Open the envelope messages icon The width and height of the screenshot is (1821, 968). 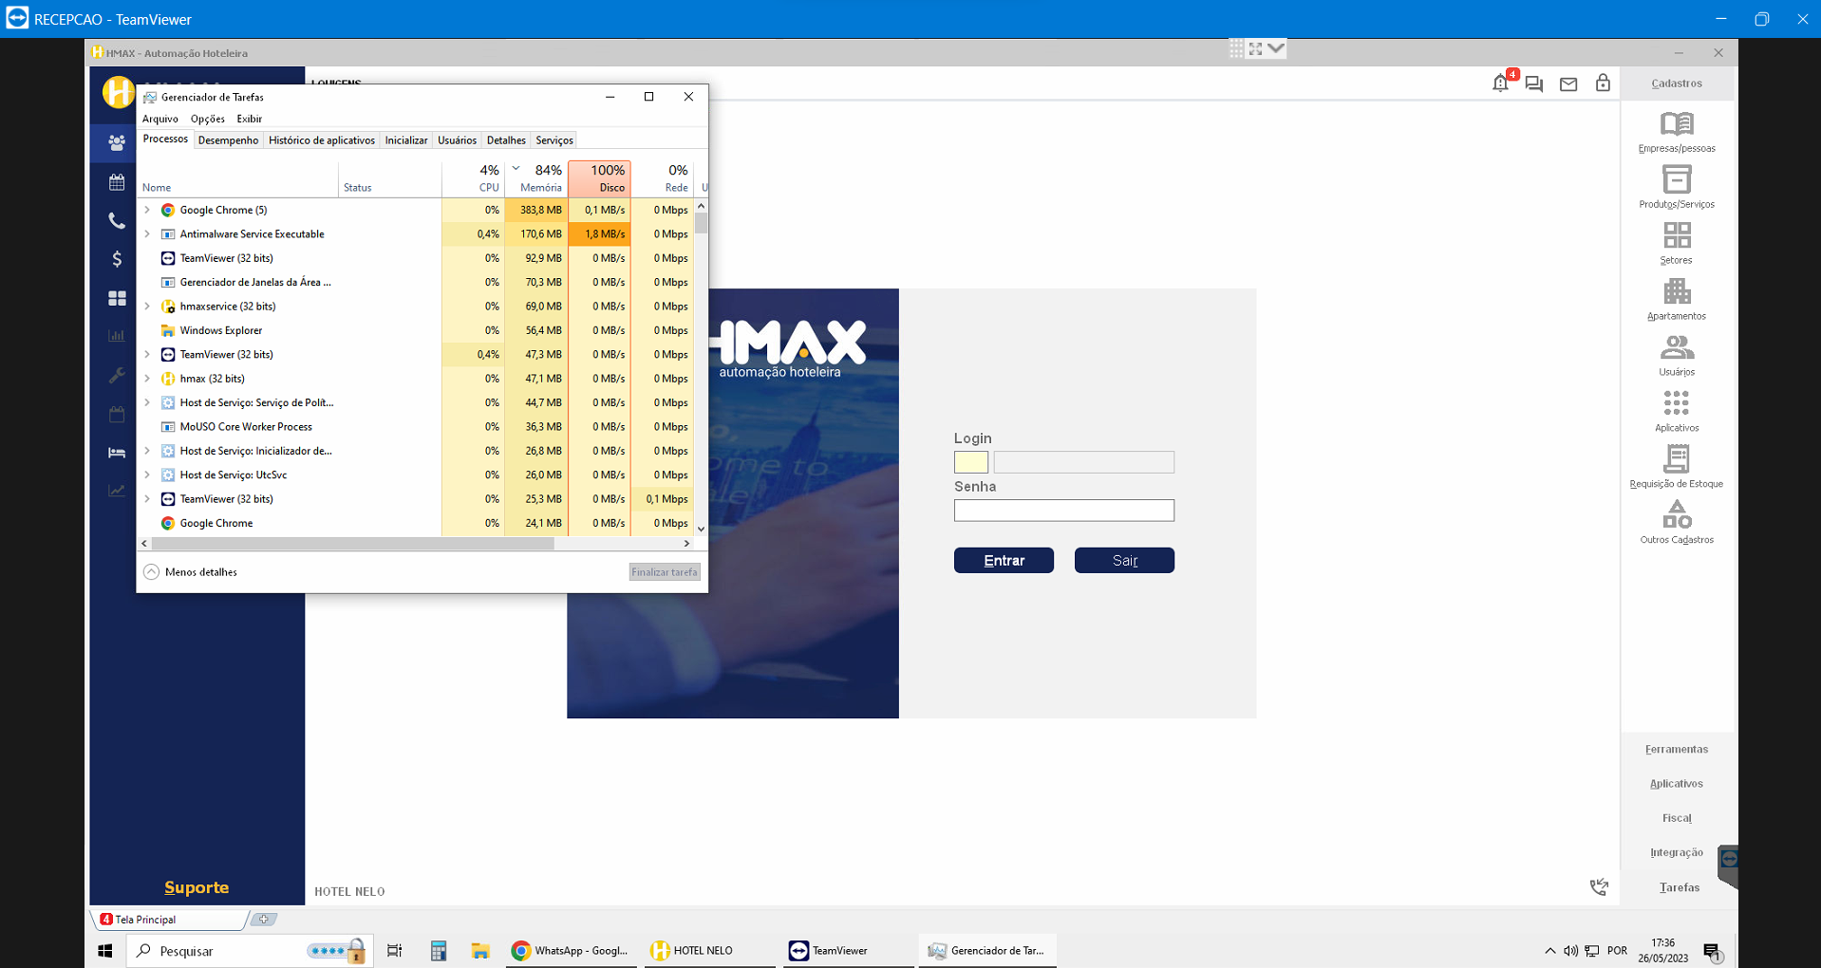(x=1568, y=84)
